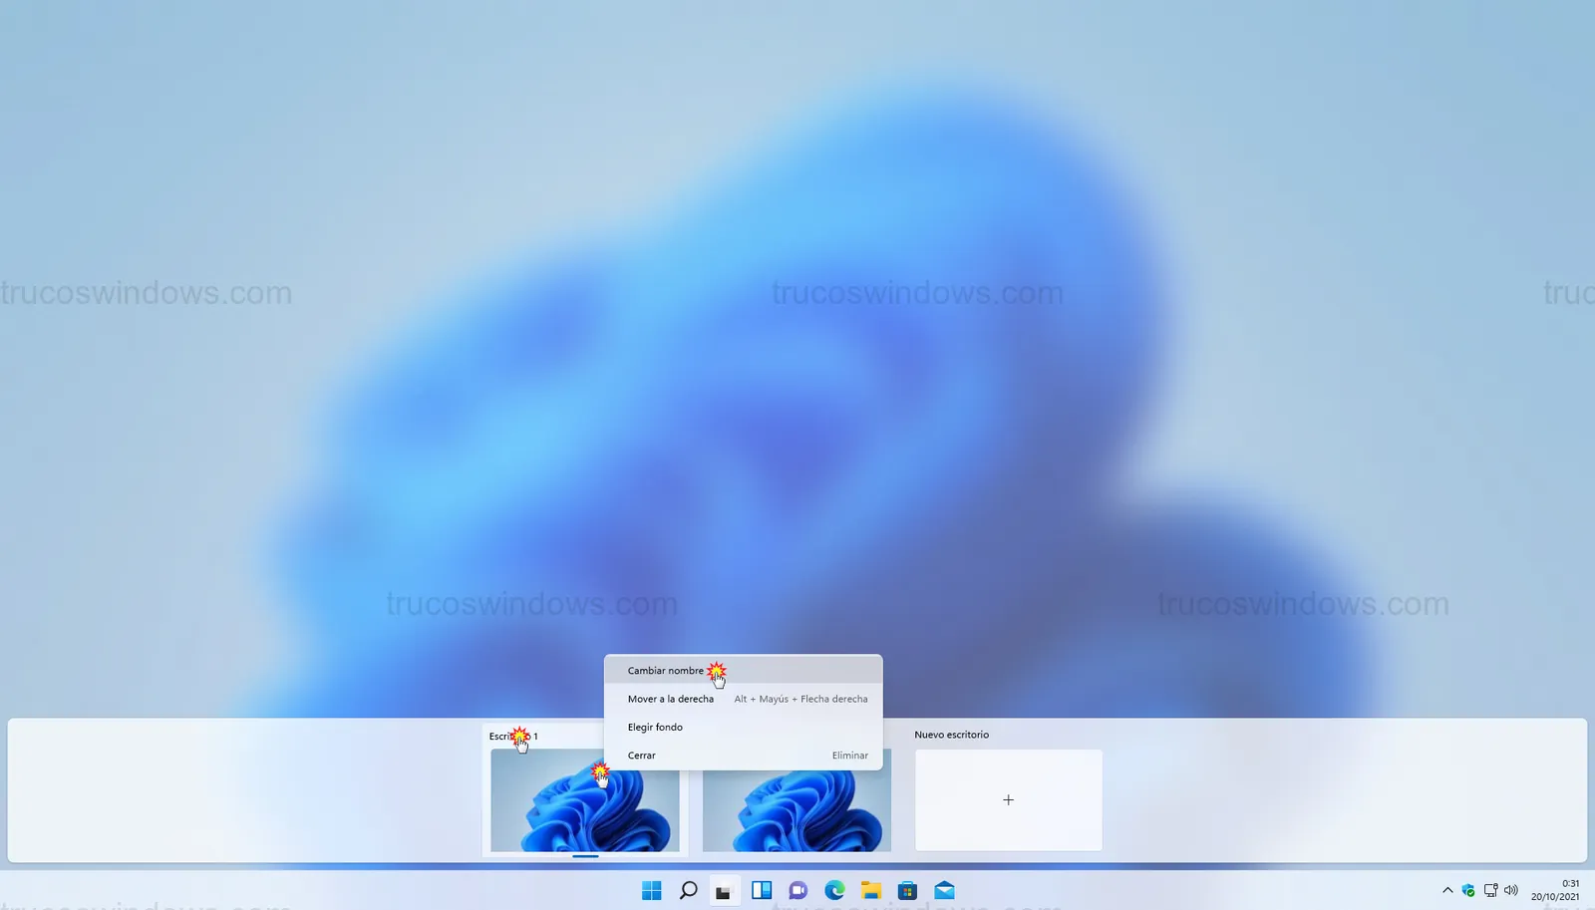Add a desktop with the plus tile
Image resolution: width=1595 pixels, height=910 pixels.
click(x=1008, y=800)
